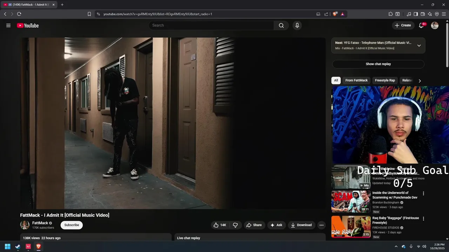Like the video with thumbs up
This screenshot has width=449, height=252.
pos(220,225)
